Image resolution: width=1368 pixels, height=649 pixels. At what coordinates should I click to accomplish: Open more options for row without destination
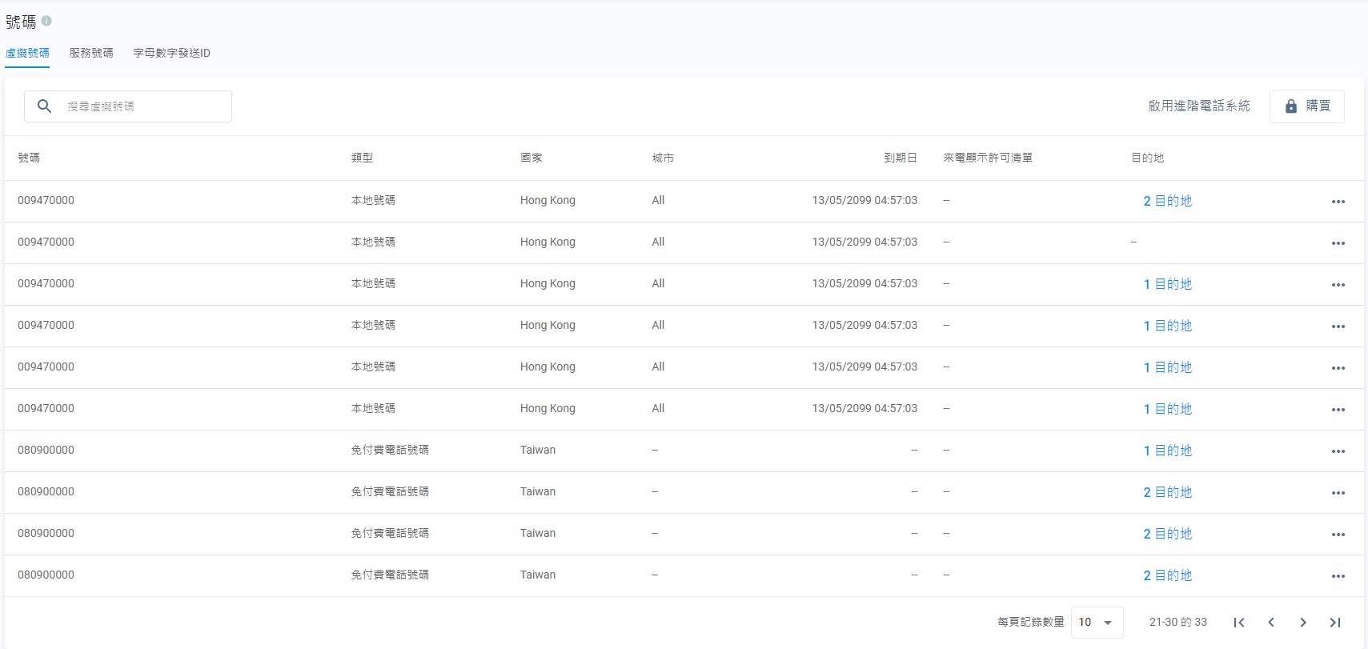(1338, 243)
